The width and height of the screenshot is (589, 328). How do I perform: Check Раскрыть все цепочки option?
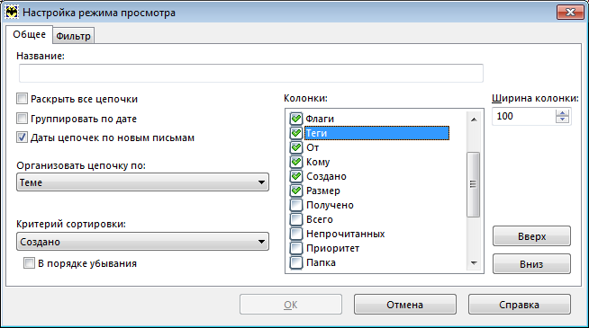23,99
